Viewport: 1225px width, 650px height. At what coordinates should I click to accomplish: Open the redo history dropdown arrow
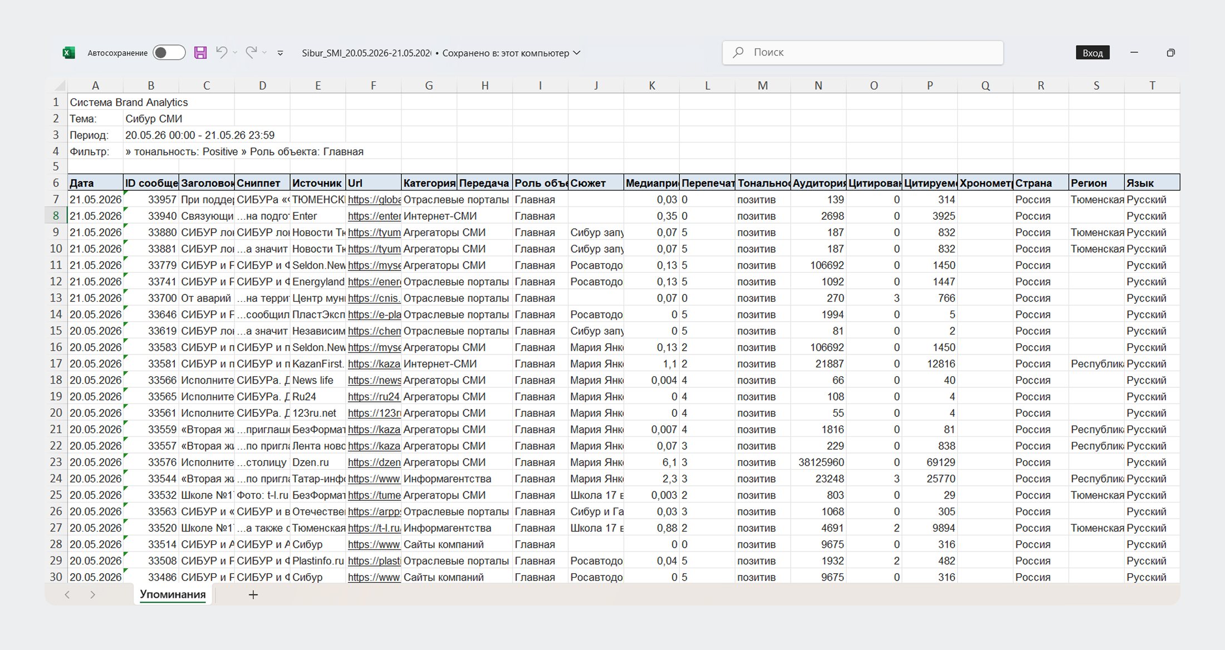click(x=264, y=53)
